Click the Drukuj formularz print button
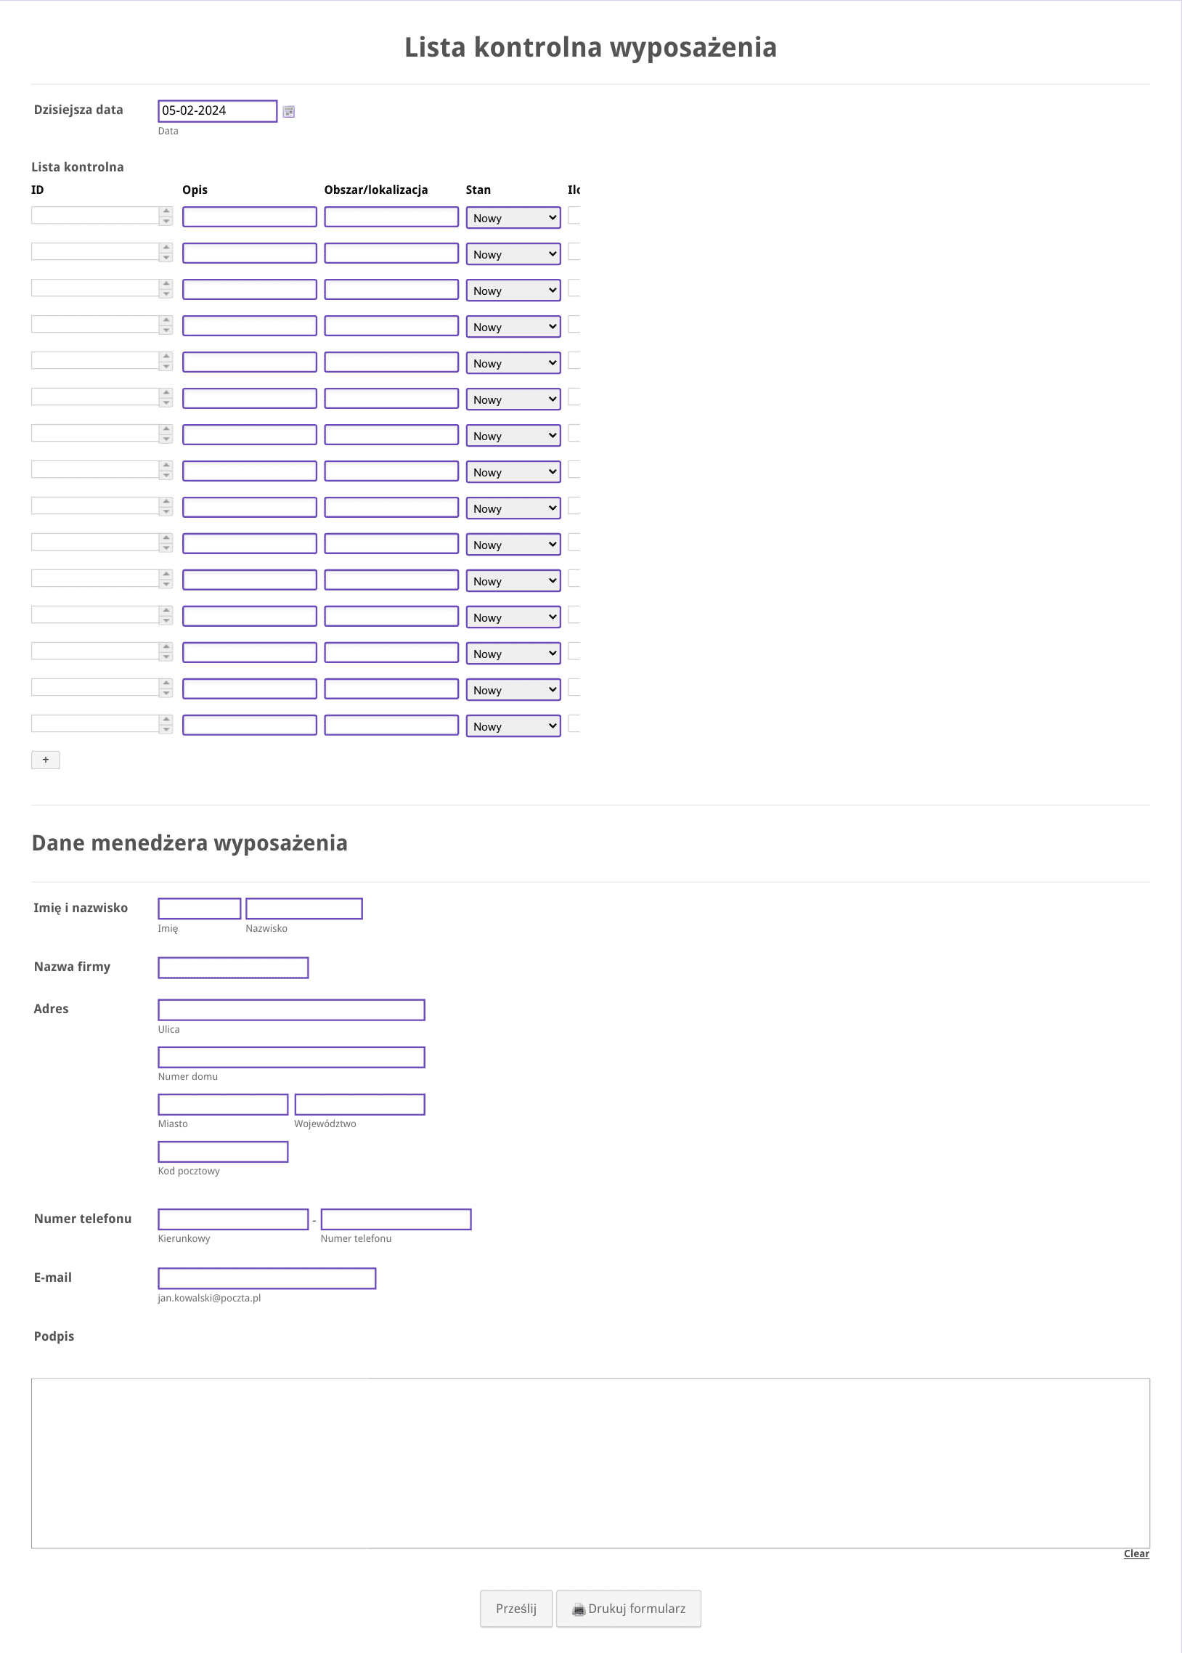This screenshot has width=1182, height=1653. click(x=628, y=1608)
